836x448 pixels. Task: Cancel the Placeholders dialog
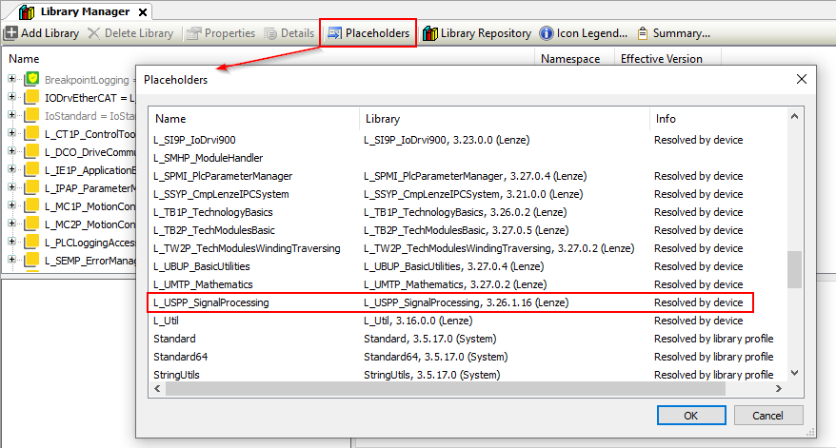(x=767, y=416)
